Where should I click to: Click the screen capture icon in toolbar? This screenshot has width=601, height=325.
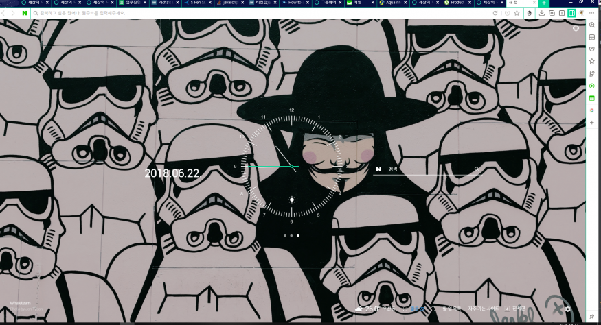coord(552,13)
